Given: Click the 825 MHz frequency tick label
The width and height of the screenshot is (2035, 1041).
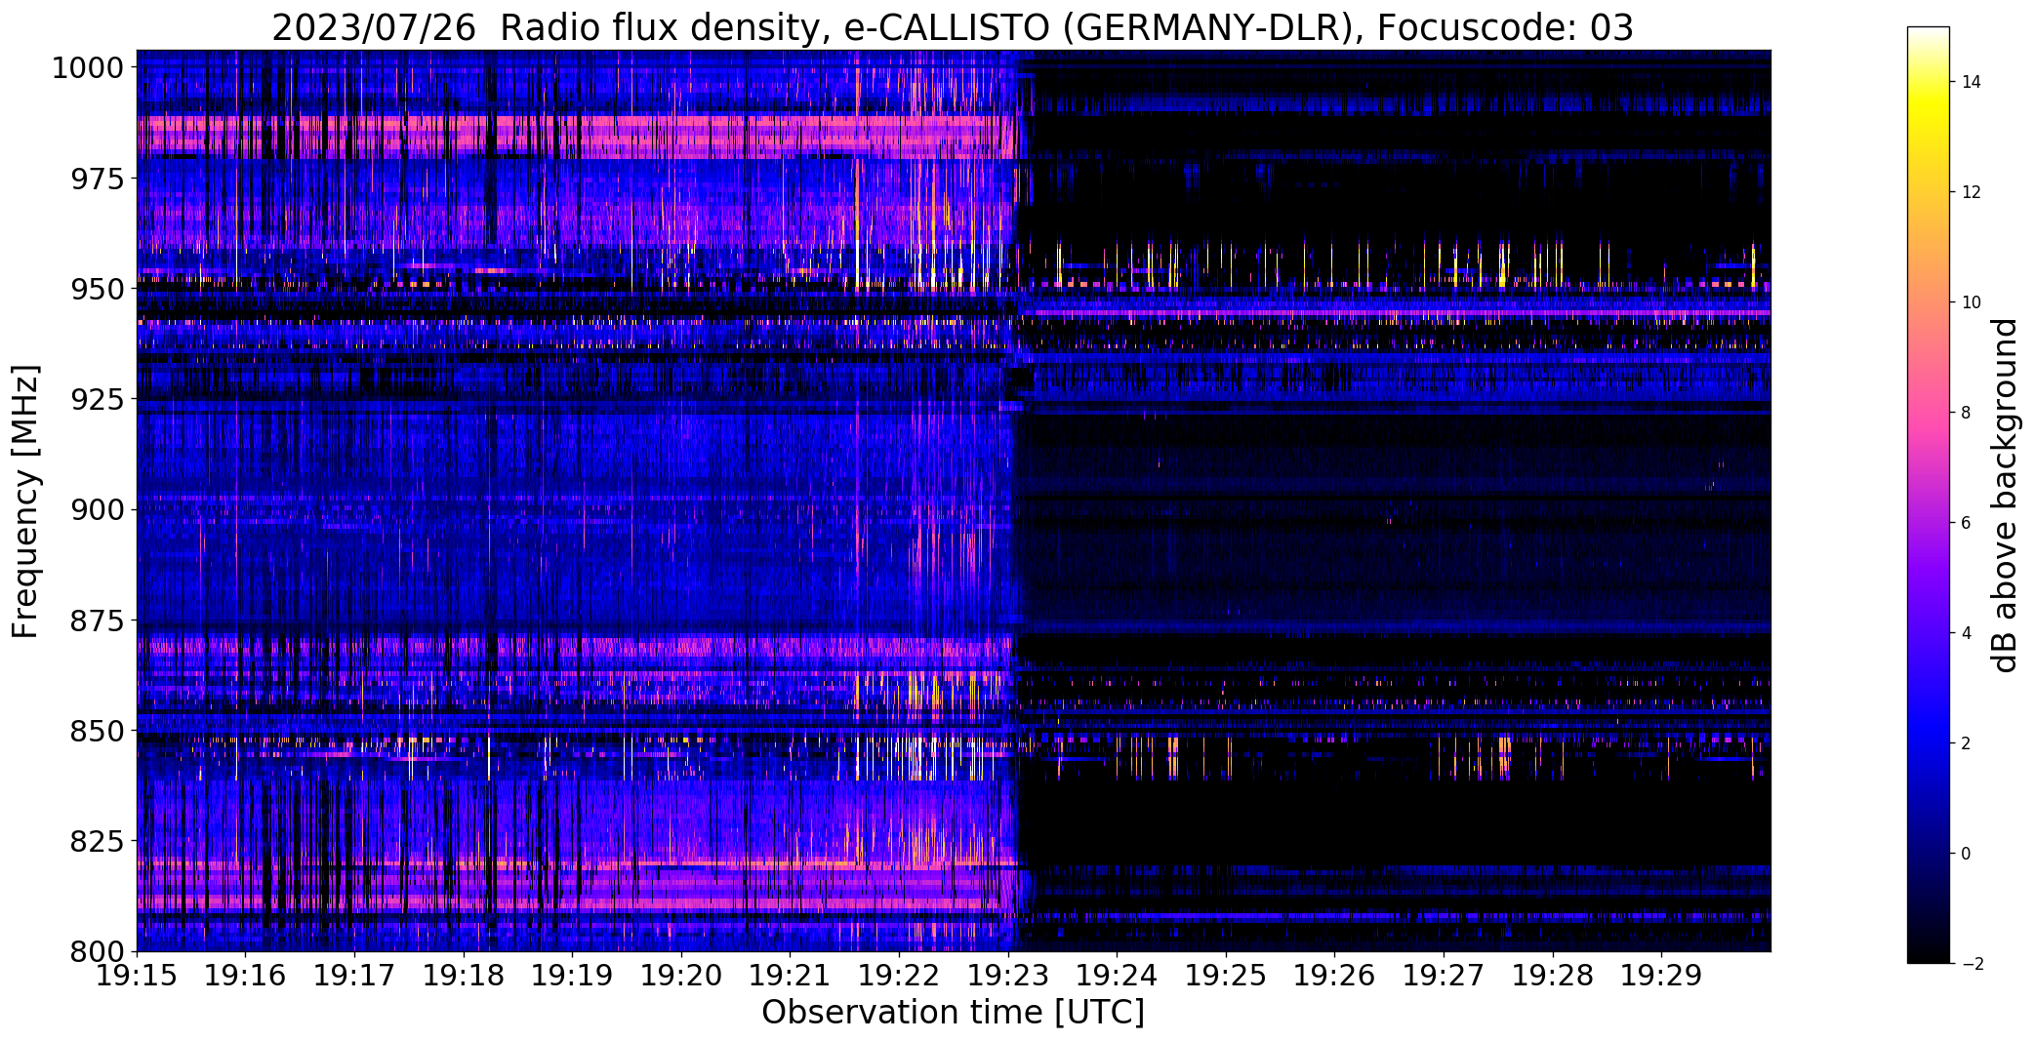Looking at the screenshot, I should (x=97, y=841).
